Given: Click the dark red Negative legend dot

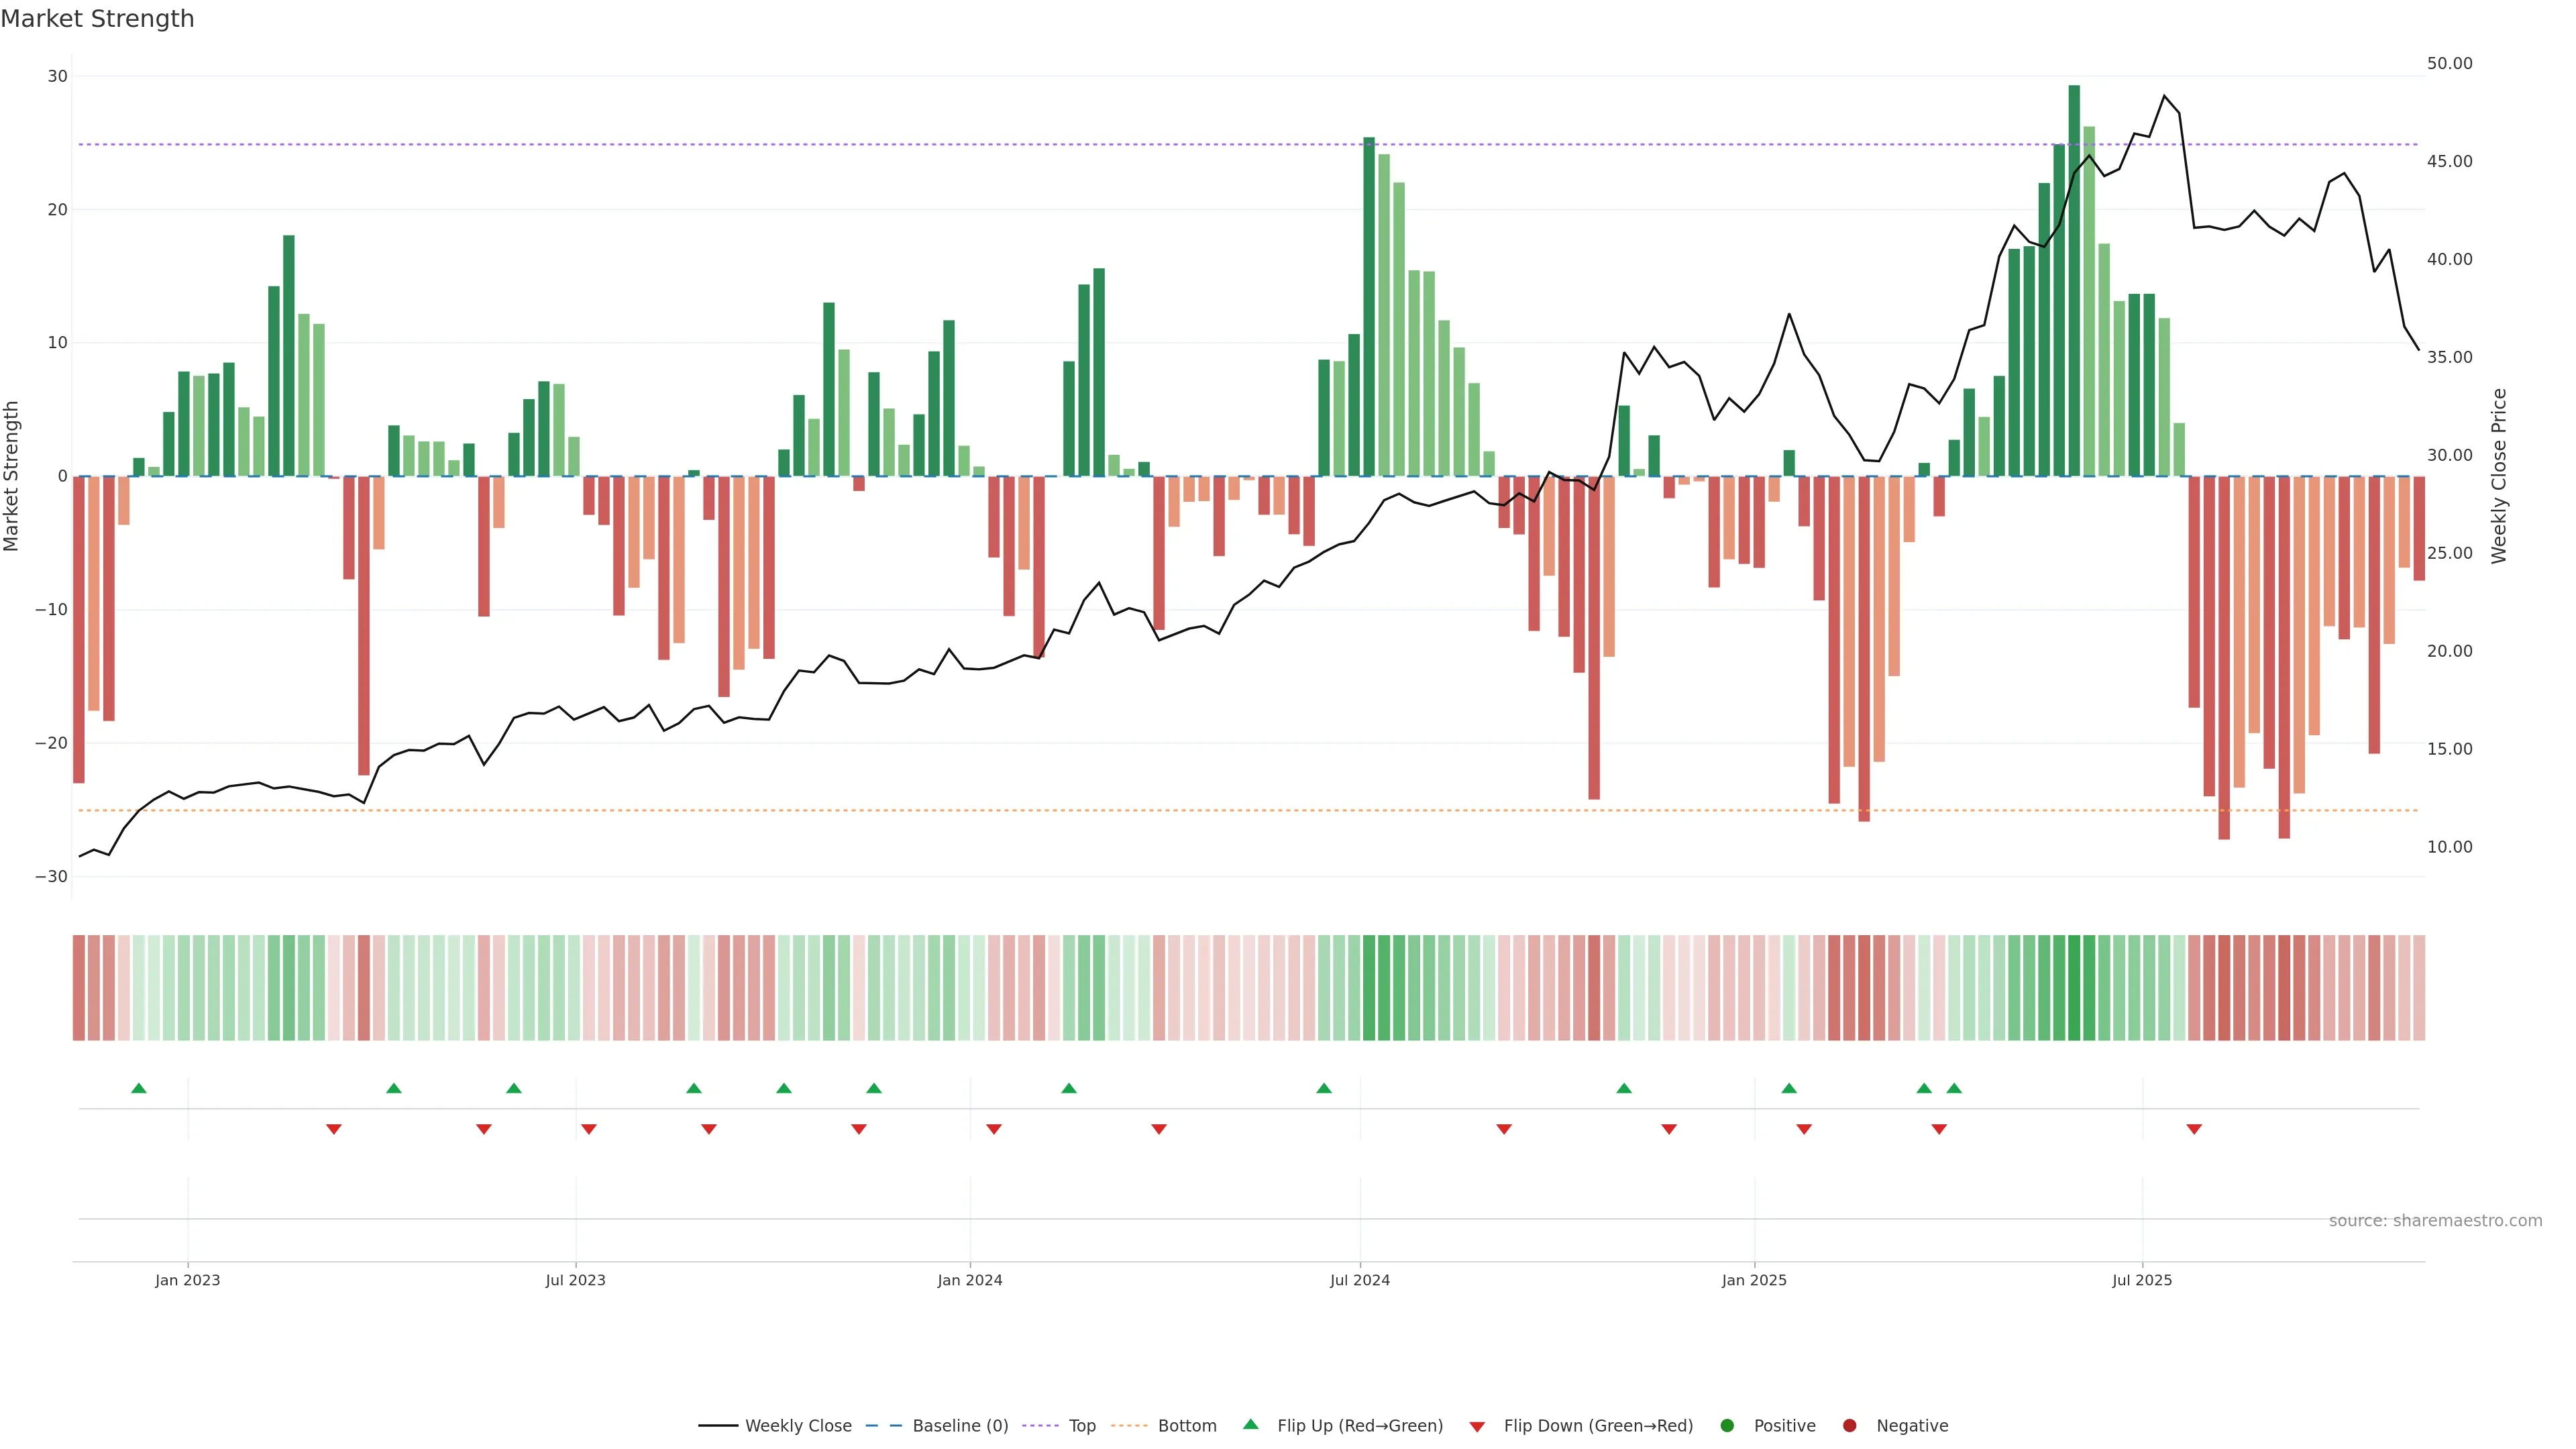Looking at the screenshot, I should tap(1849, 1426).
